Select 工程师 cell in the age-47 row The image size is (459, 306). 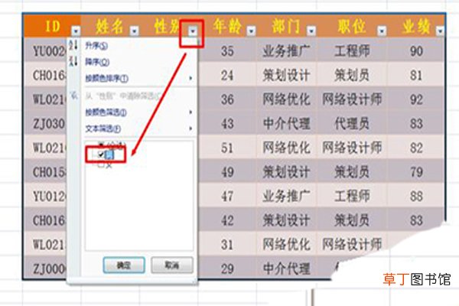click(352, 196)
